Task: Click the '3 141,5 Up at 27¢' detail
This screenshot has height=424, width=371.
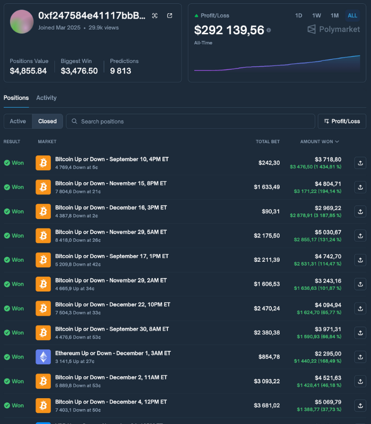Action: 75,361
